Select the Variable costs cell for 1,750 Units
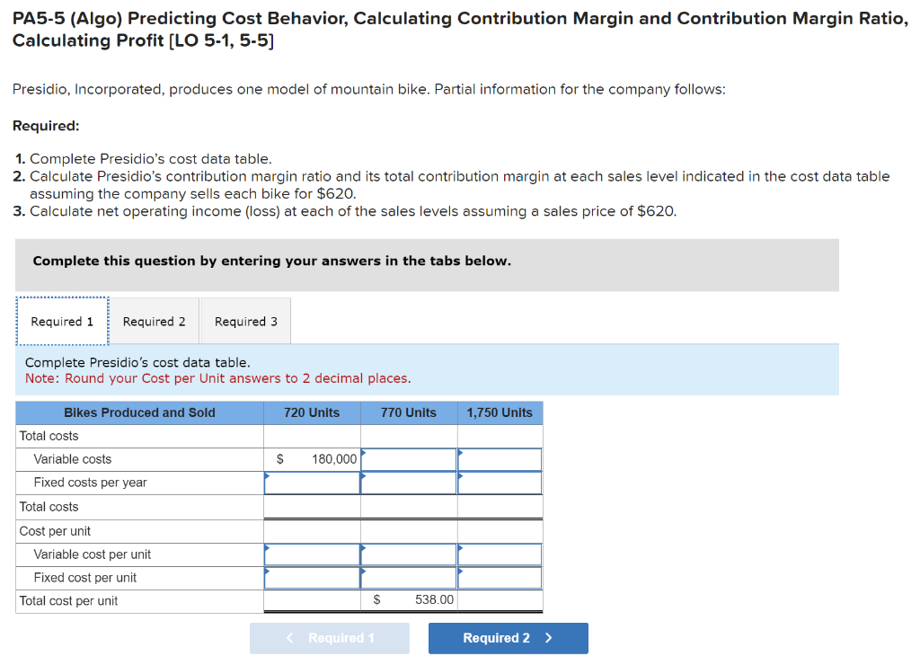Image resolution: width=920 pixels, height=665 pixels. pos(500,458)
